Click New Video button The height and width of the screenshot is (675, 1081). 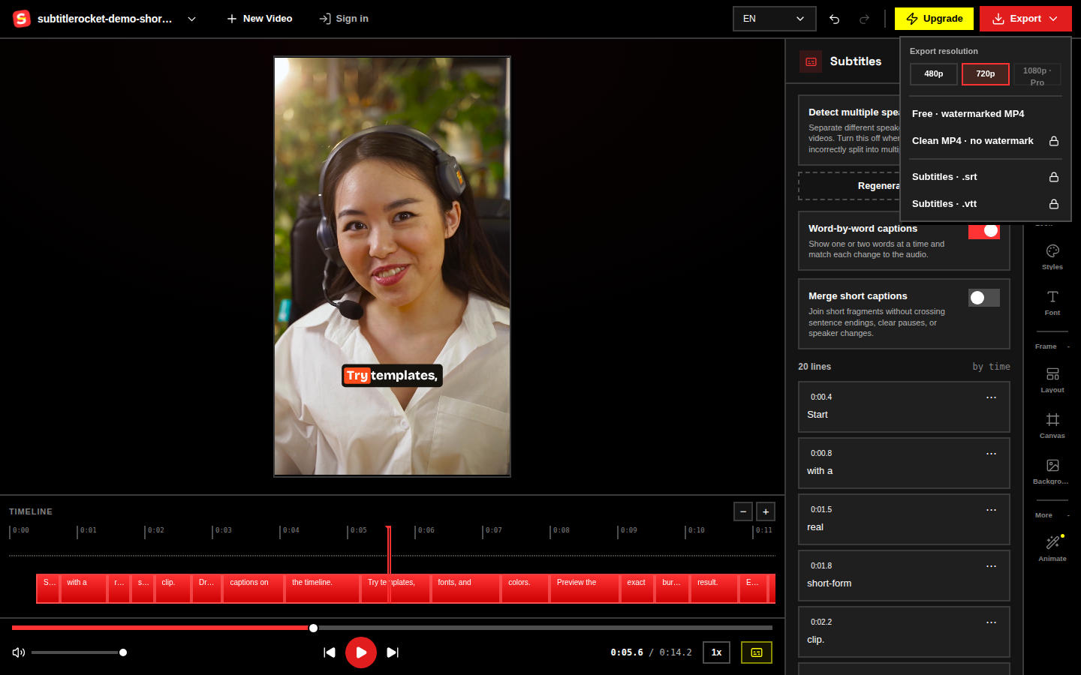coord(259,19)
